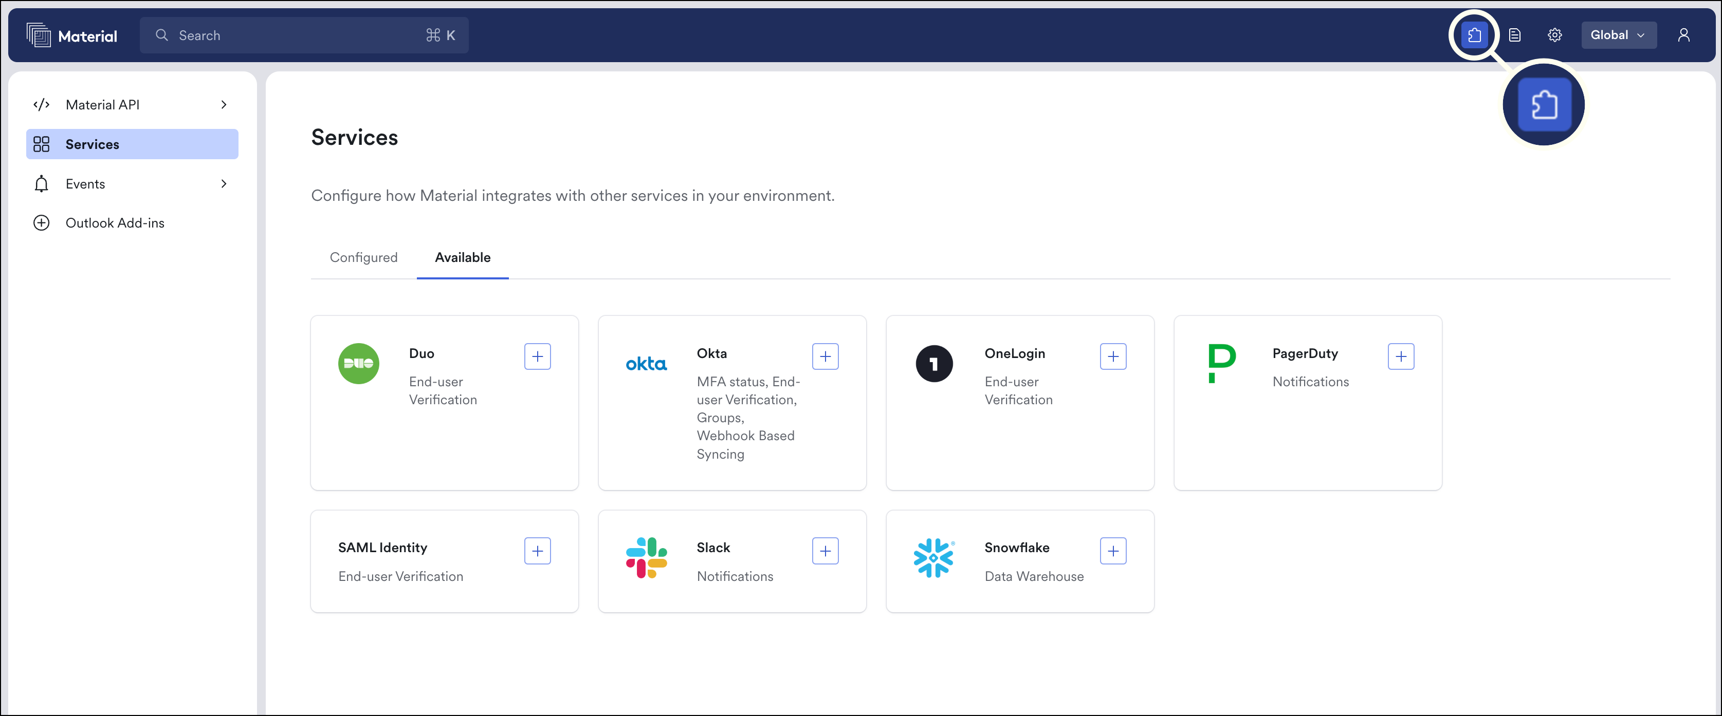
Task: Click the Services page heading
Action: (354, 138)
